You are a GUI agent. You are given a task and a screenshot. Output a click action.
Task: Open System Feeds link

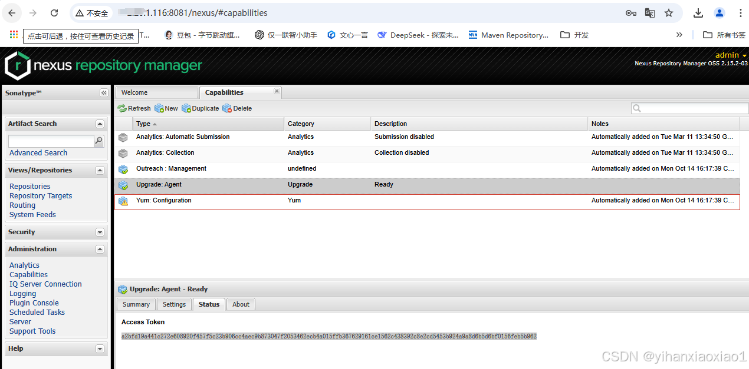coord(32,215)
